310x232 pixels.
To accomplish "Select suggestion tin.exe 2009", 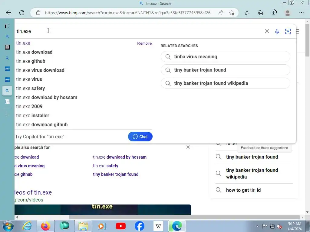I will point(29,107).
